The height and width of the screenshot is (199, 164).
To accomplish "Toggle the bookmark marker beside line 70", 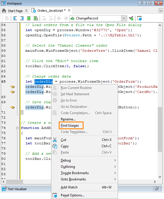I will 13,108.
